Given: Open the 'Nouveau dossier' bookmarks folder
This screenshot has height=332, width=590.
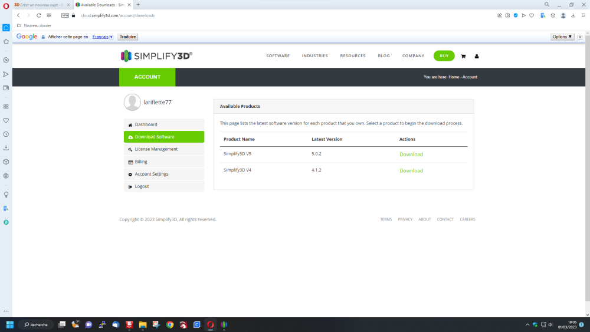Looking at the screenshot, I should [34, 25].
